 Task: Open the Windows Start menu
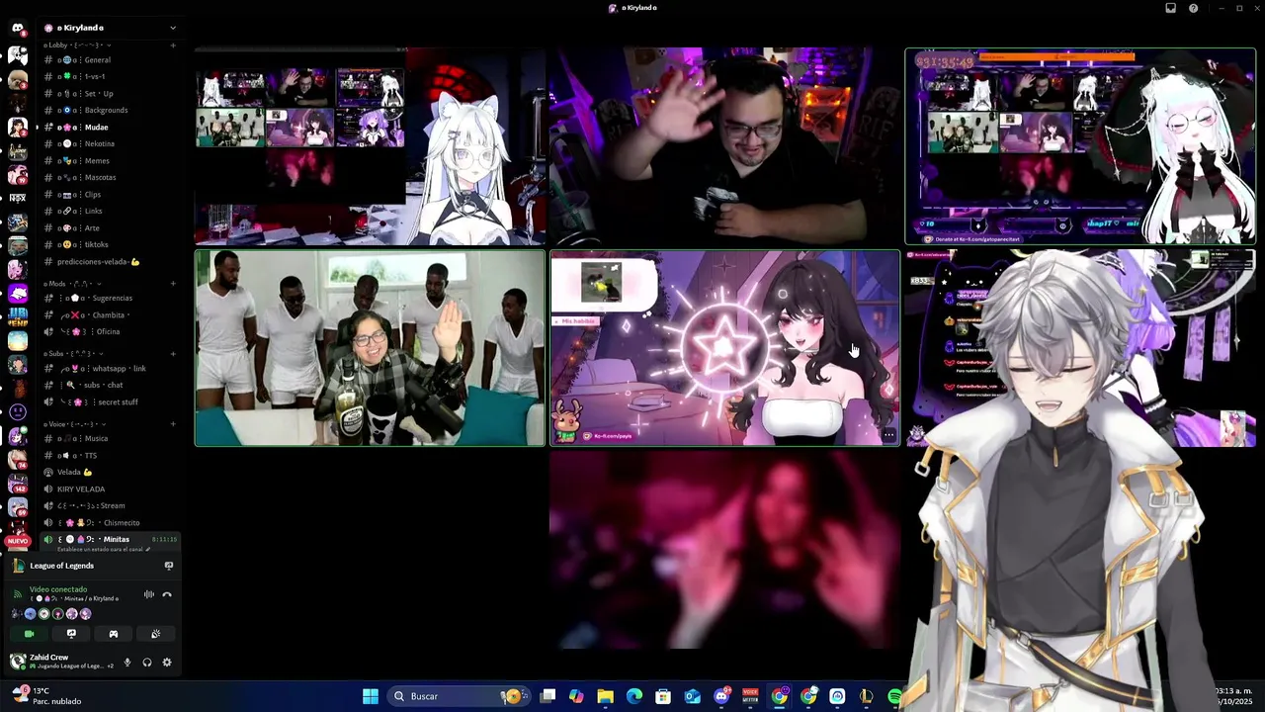[371, 696]
